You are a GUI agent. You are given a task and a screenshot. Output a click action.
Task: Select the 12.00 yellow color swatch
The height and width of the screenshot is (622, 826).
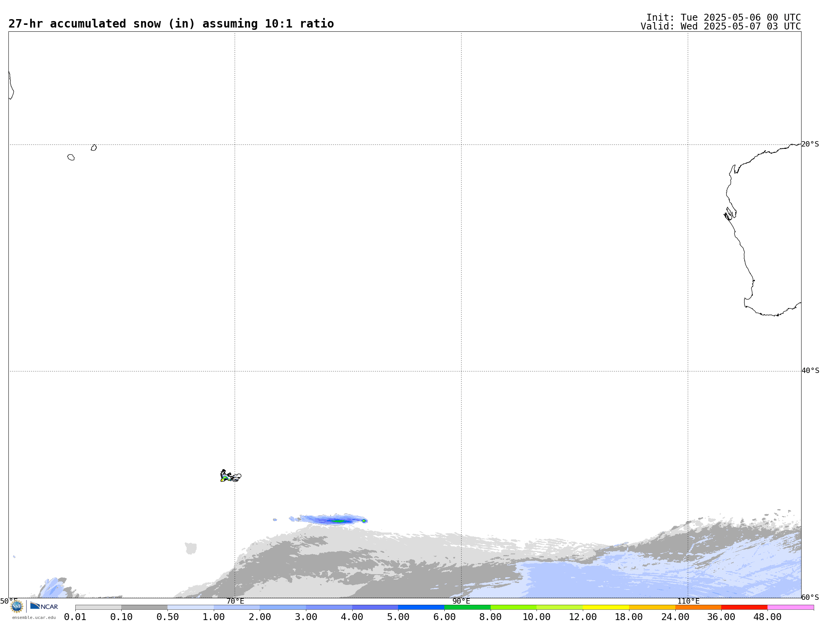[x=606, y=607]
